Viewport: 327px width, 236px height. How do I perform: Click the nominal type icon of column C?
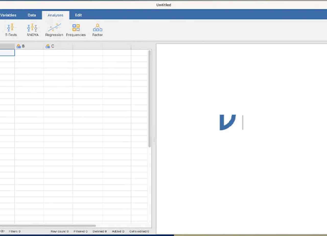pos(48,46)
